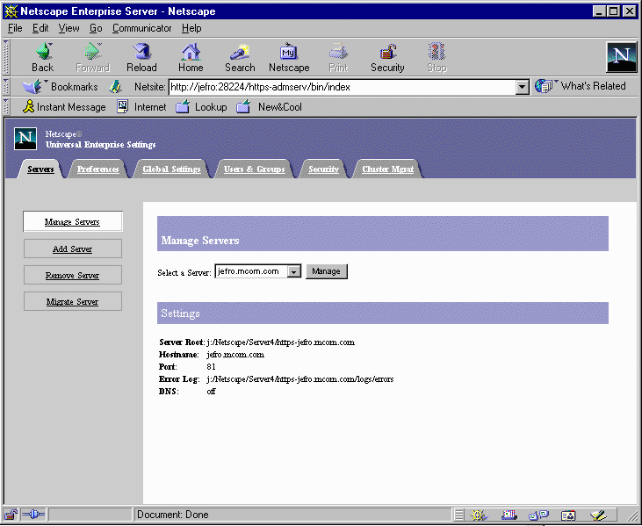Click the Forward navigation icon
The width and height of the screenshot is (642, 526).
tap(92, 57)
